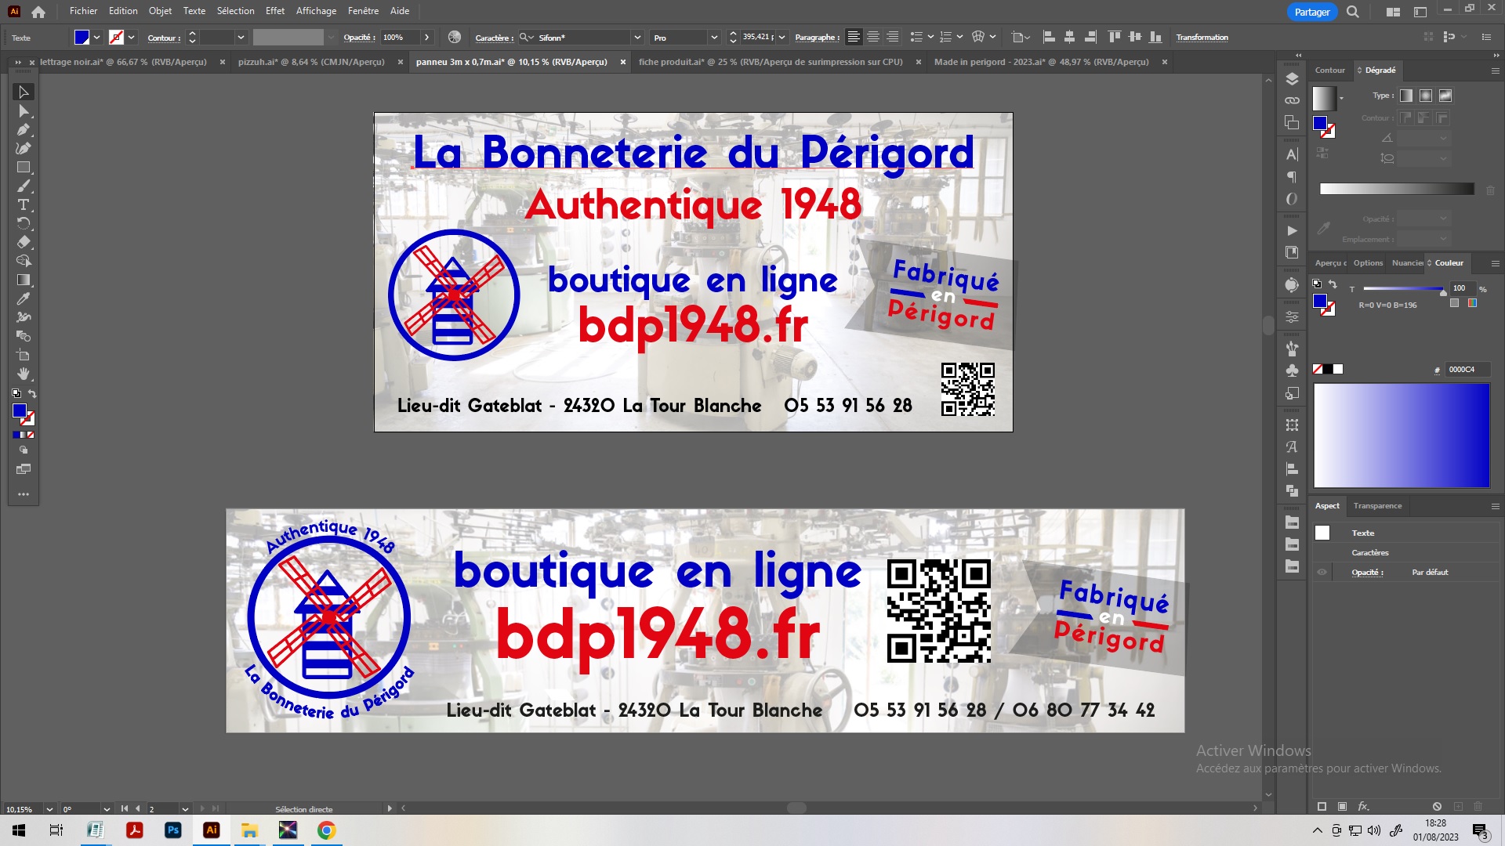The height and width of the screenshot is (846, 1505).
Task: Open the Symbols club icon in dock
Action: (1292, 371)
